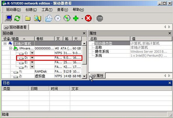Click the open image file icon
This screenshot has width=173, height=118.
(49, 18)
